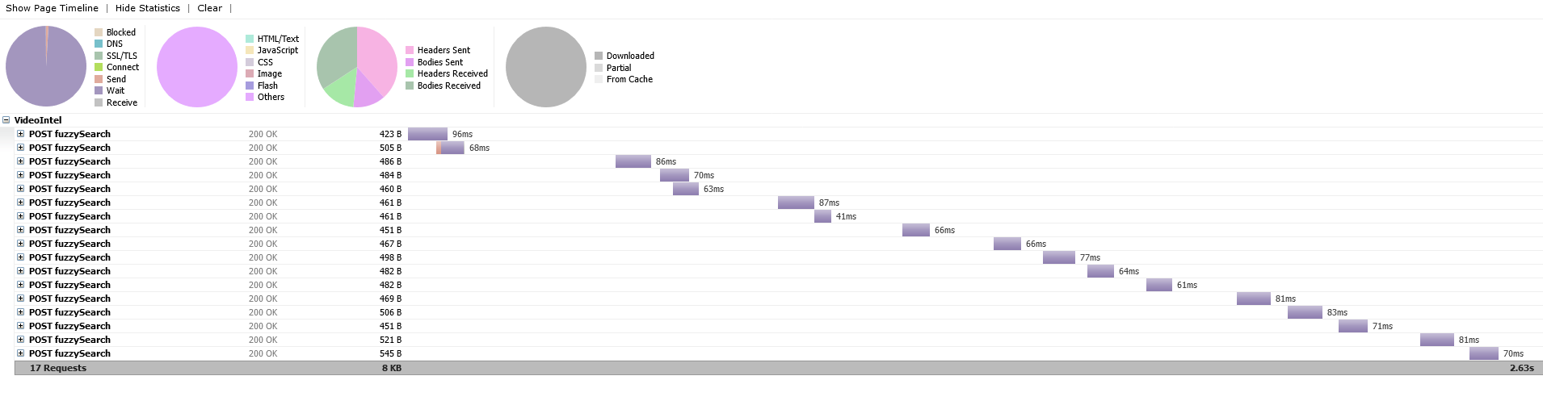Click the Headers Sent legend swatch
This screenshot has height=401, width=1543.
[x=410, y=50]
